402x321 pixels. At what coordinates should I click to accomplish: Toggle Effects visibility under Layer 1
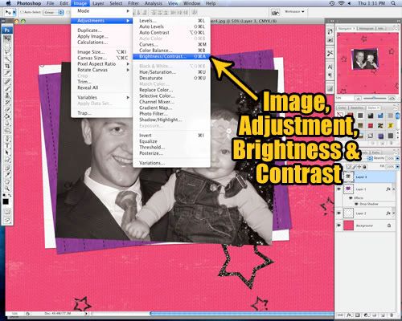(x=351, y=198)
